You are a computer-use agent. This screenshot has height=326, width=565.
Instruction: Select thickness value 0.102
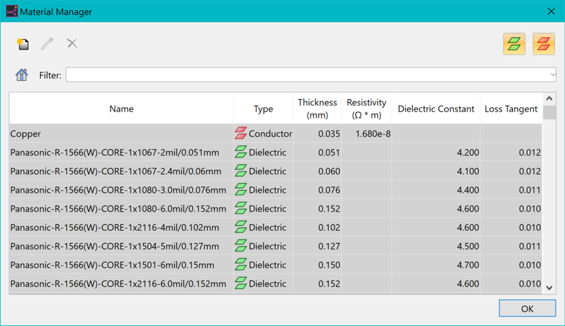click(329, 228)
